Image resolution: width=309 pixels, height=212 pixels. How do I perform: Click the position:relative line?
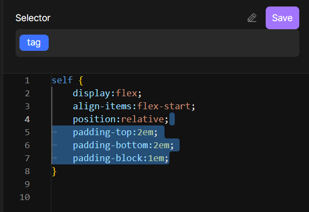coord(121,119)
